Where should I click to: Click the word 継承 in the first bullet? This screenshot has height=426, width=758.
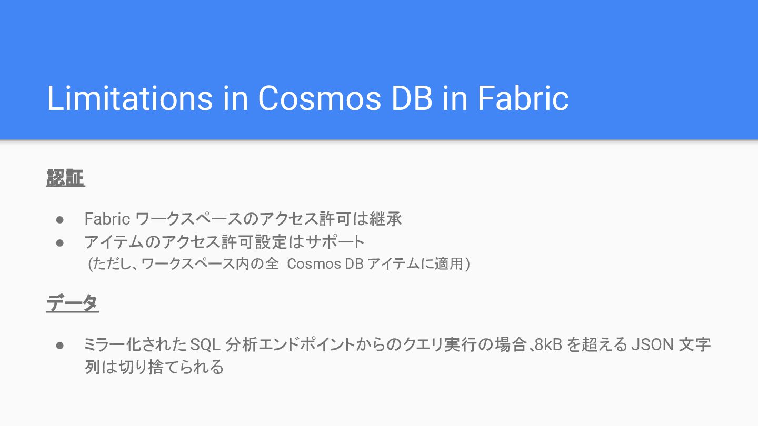click(386, 218)
